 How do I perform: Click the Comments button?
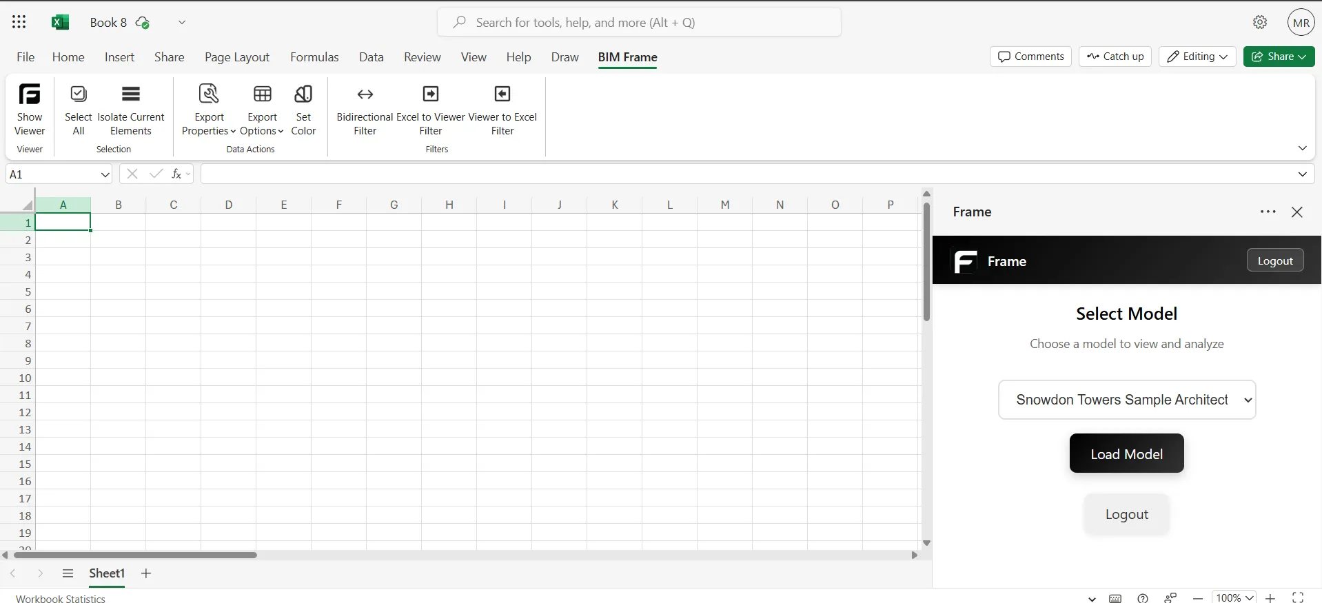1030,57
